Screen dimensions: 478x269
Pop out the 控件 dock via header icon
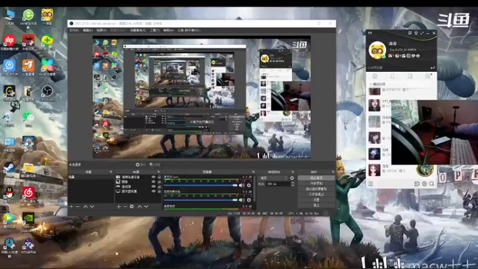[x=333, y=172]
